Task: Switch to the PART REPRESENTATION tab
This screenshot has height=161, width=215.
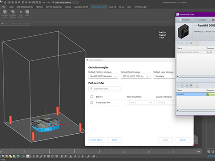Action: (x=25, y=7)
